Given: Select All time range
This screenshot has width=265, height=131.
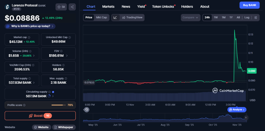Looking at the screenshot, I should [238, 18].
